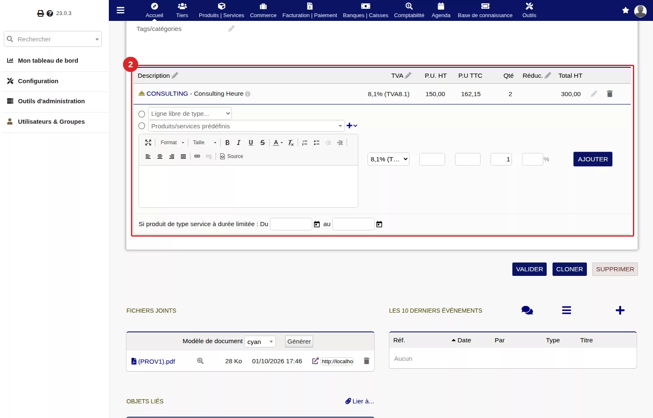Open the Tiers menu
The width and height of the screenshot is (653, 418).
point(182,10)
